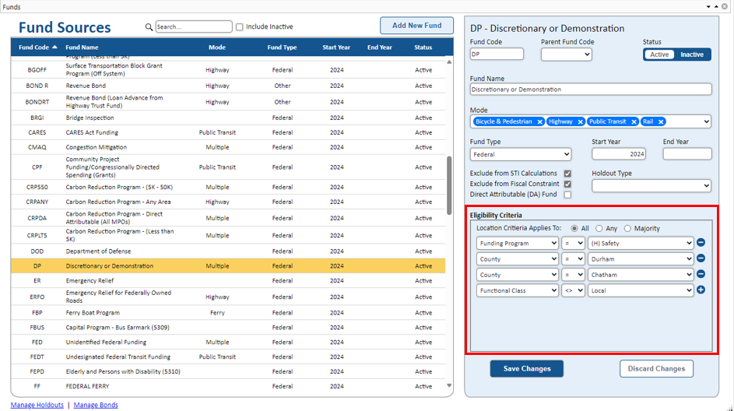Click the Fund Name input field

[x=591, y=90]
